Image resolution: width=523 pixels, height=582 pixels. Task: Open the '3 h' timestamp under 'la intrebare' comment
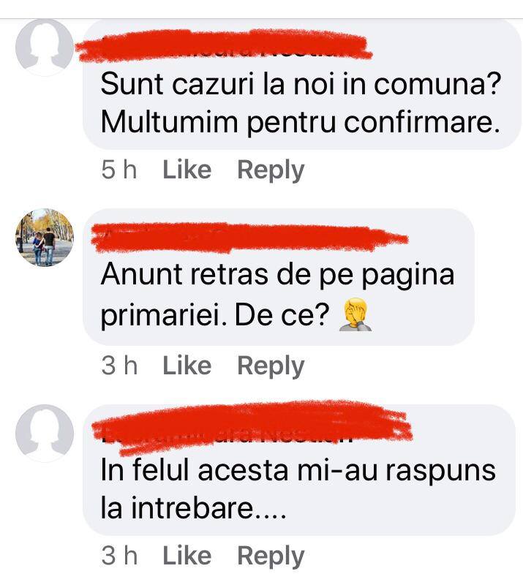(119, 556)
